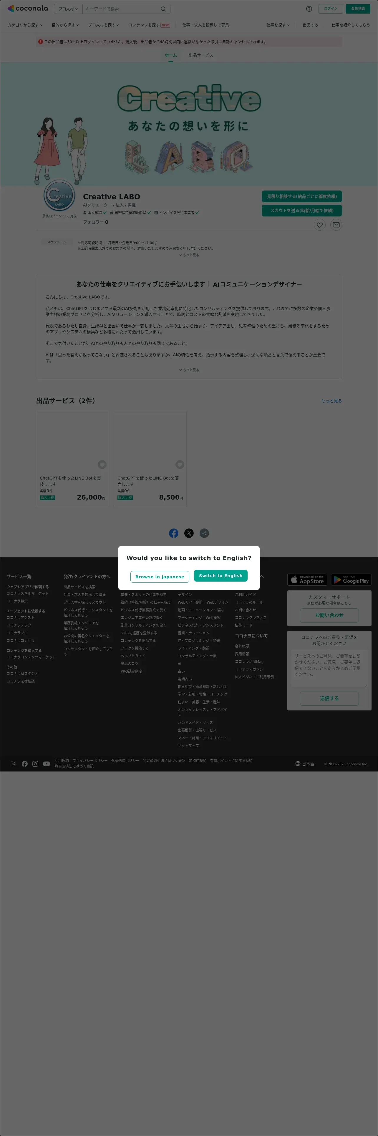Open 利用規約 link in footer bar

click(x=62, y=761)
